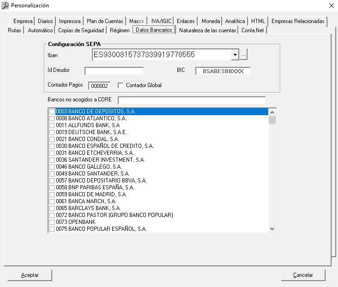
Task: Click the Personalización wrench title icon
Action: click(5, 6)
